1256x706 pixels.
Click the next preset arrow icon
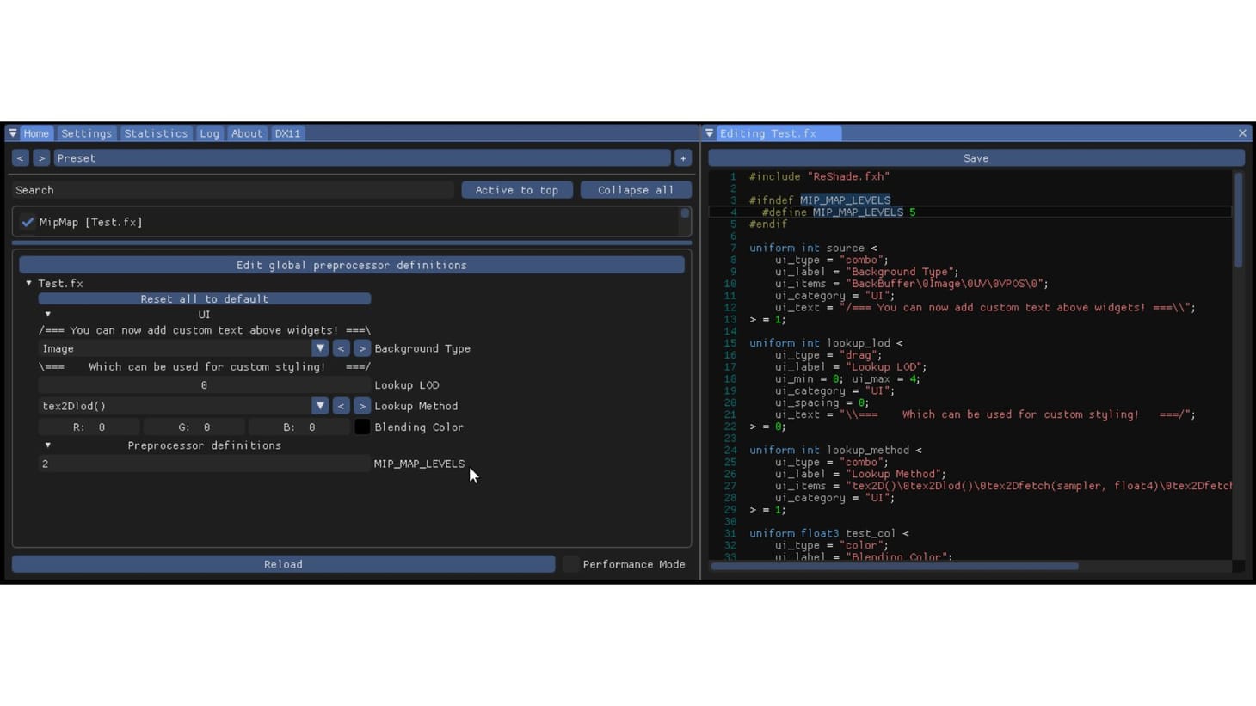[x=40, y=157]
